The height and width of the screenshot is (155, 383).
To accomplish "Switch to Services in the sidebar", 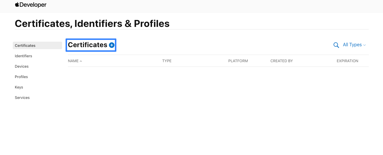I will coord(22,97).
